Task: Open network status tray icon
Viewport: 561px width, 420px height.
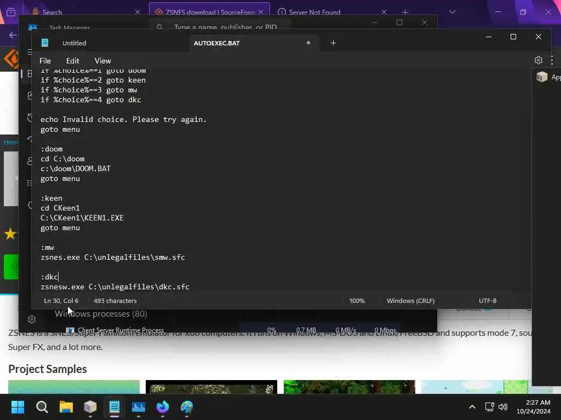Action: click(x=489, y=407)
